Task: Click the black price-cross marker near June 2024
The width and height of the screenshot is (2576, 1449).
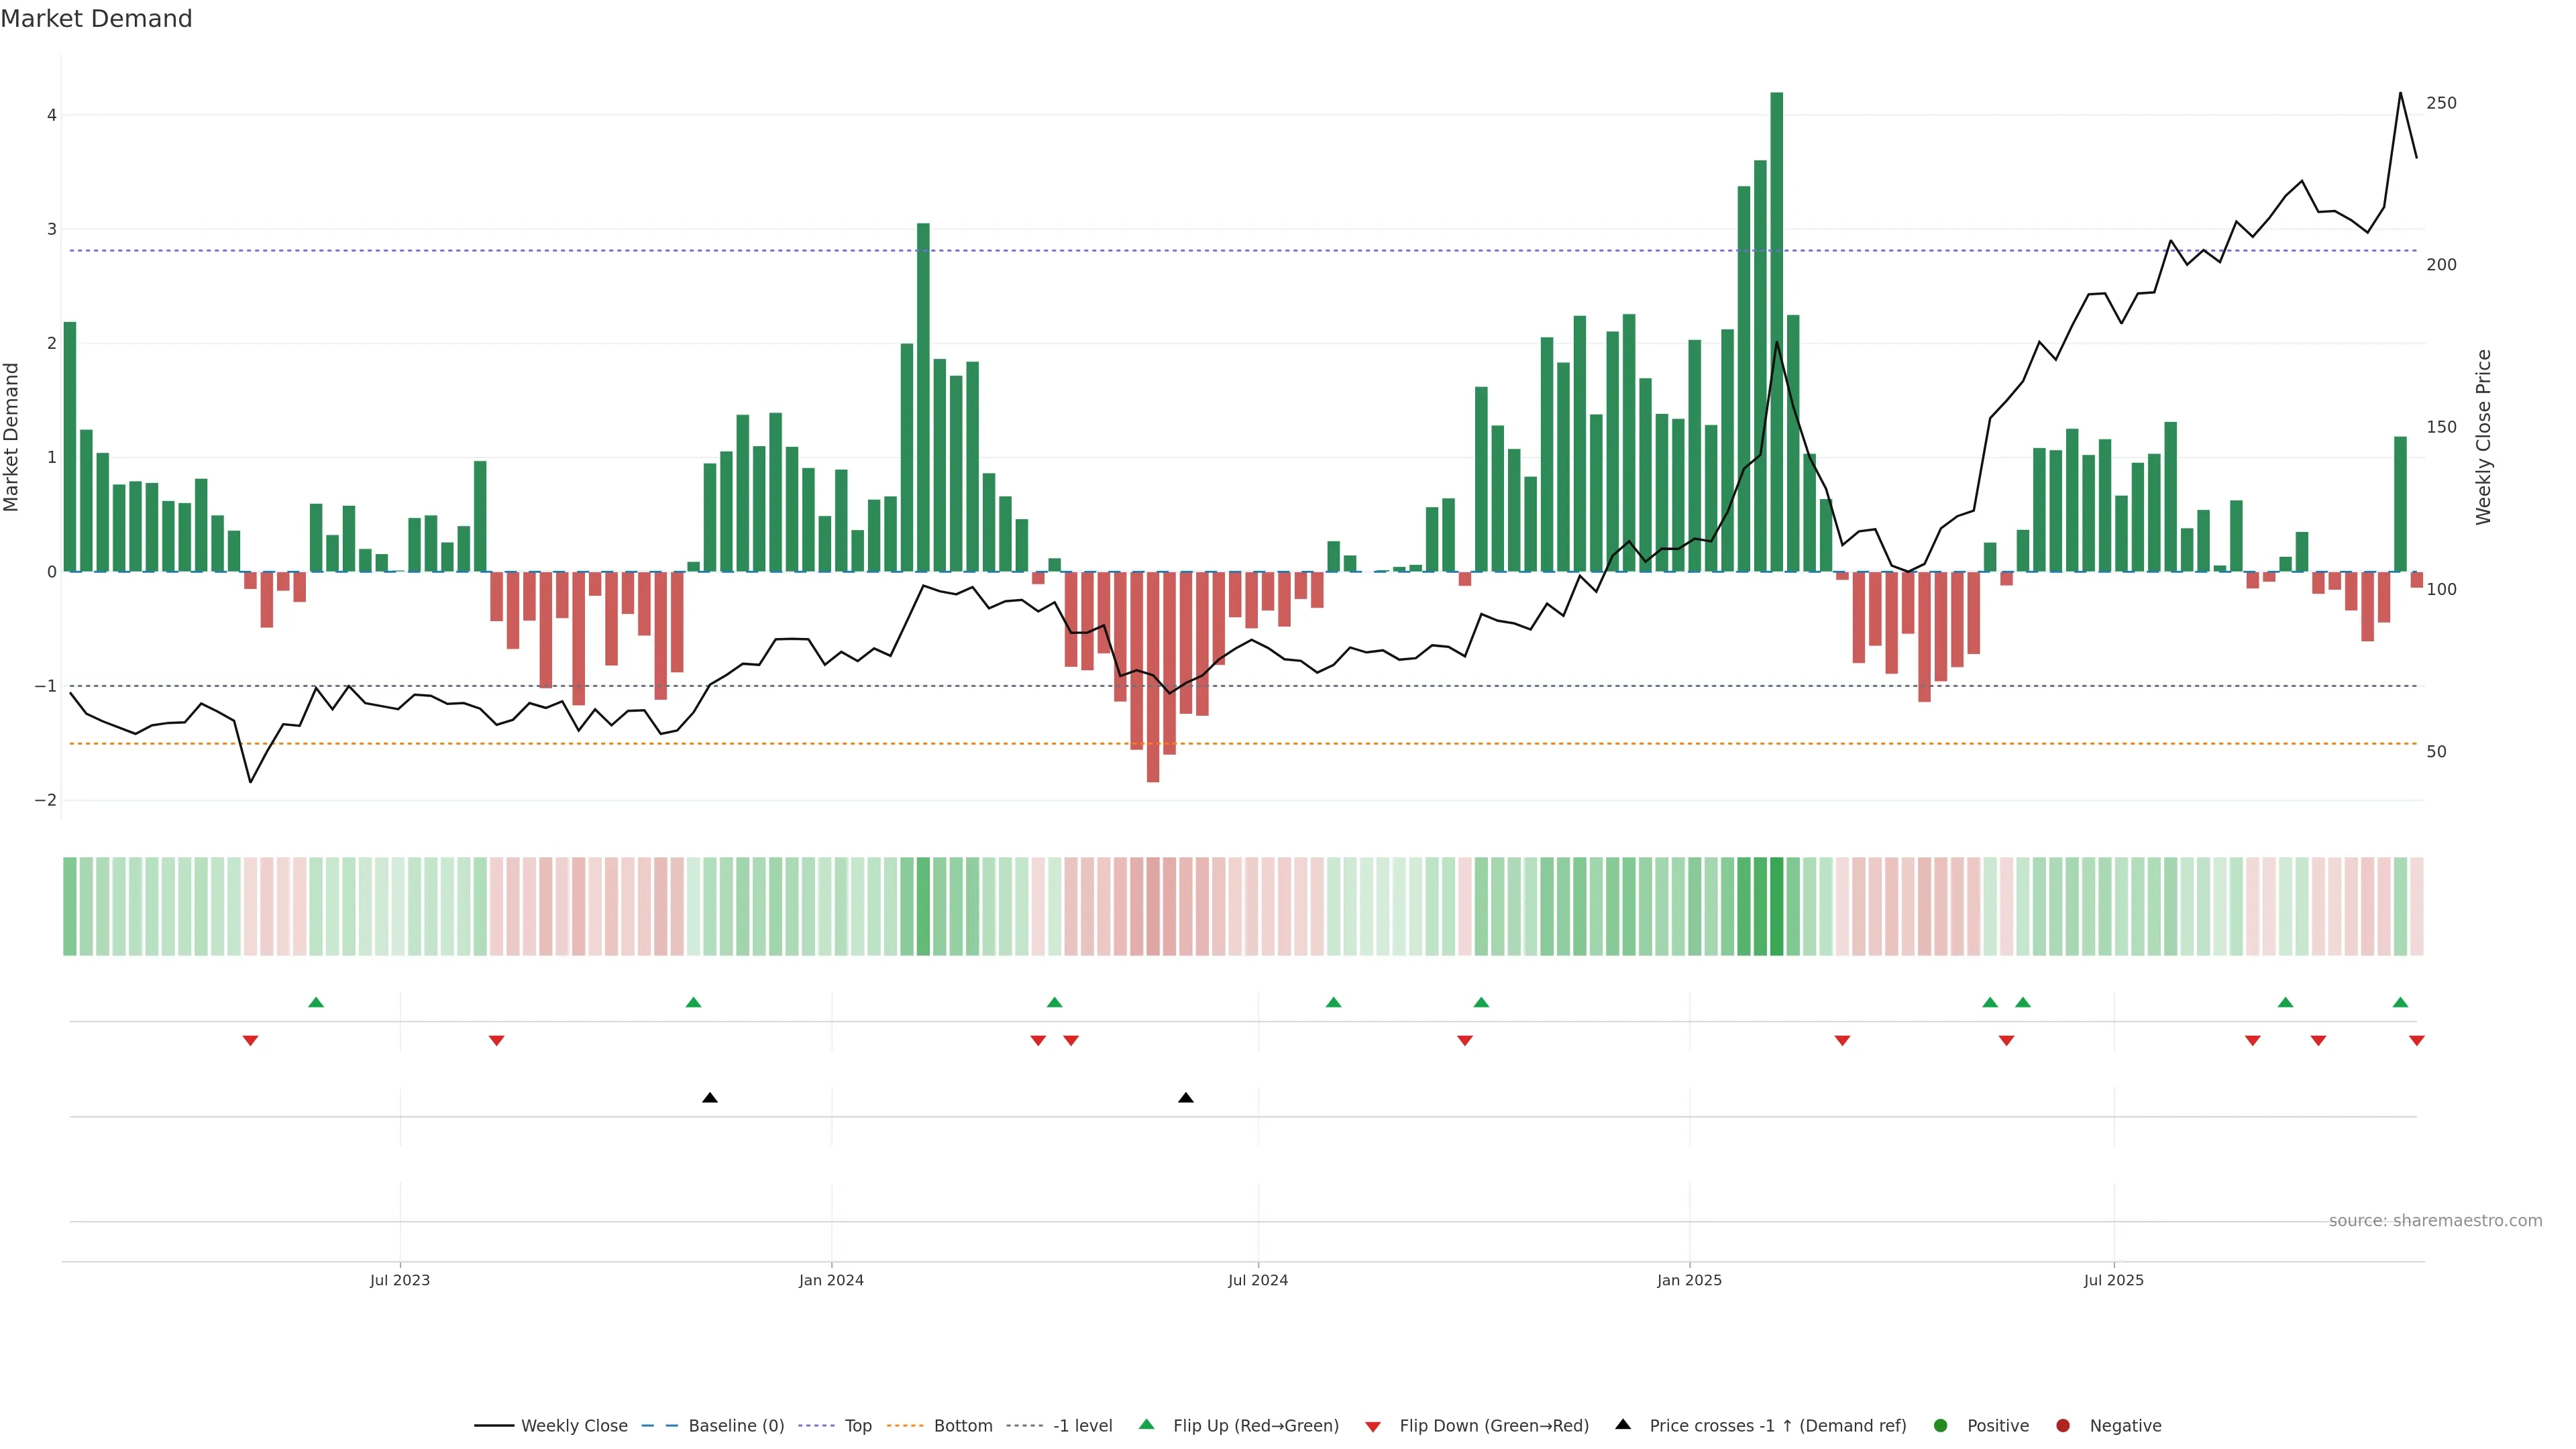Action: (x=1186, y=1098)
